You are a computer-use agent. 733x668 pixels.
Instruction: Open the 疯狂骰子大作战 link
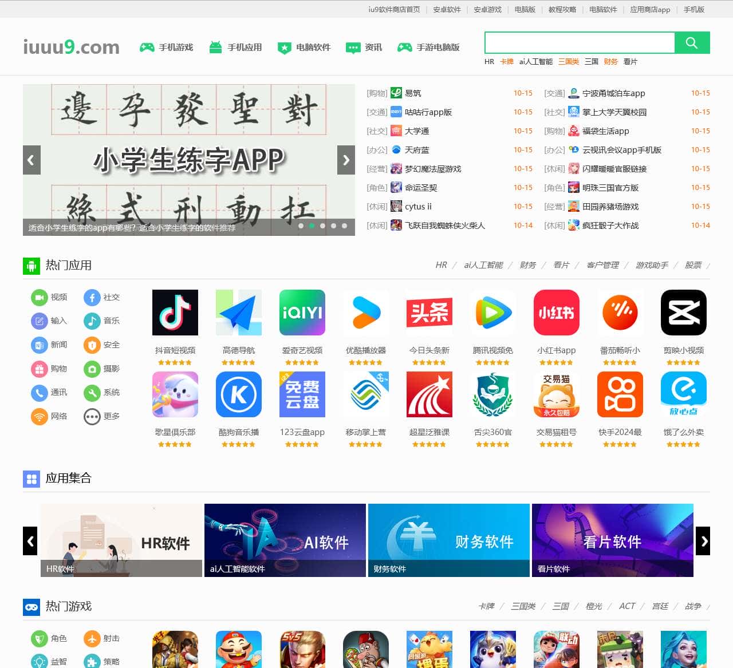click(x=610, y=226)
